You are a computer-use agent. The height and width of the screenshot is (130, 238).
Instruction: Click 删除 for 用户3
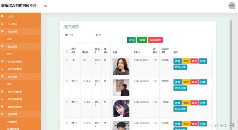pyautogui.click(x=195, y=103)
